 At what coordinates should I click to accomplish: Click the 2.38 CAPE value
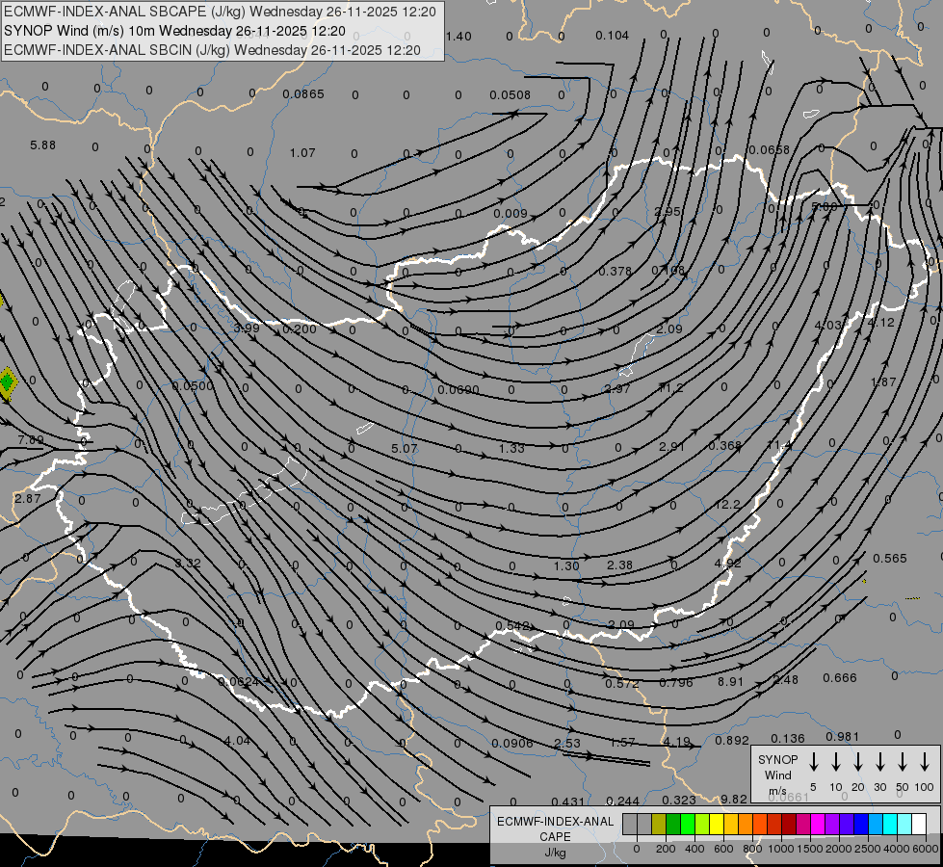tap(620, 565)
